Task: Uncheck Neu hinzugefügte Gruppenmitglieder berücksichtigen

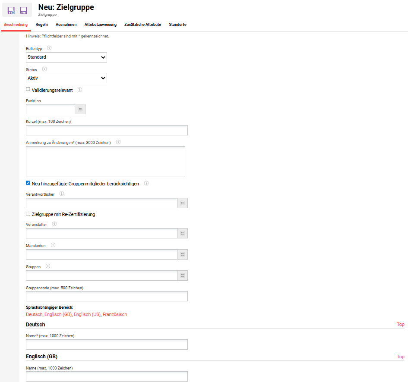Action: [28, 183]
